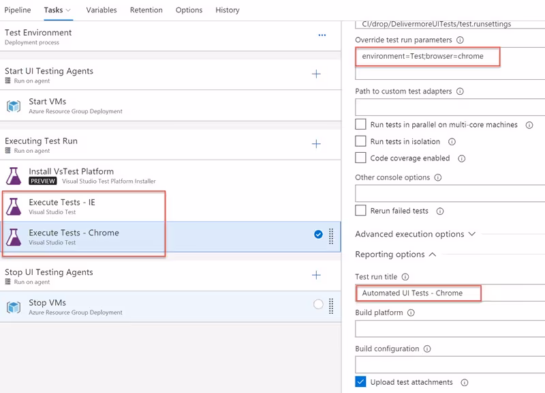Click drag handle of Stop VMs task
Screen dimensions: 545x393
[331, 306]
